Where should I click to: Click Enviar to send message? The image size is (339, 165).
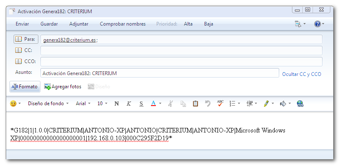click(22, 24)
